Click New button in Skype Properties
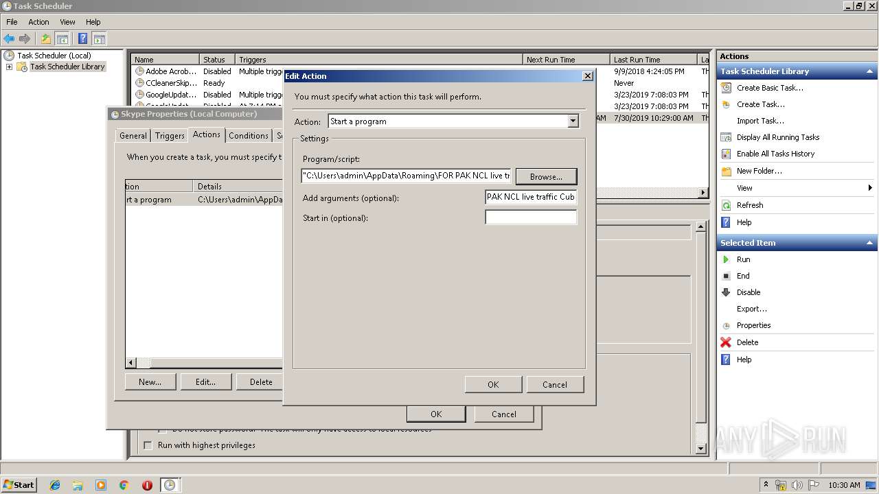This screenshot has height=494, width=879. tap(150, 381)
